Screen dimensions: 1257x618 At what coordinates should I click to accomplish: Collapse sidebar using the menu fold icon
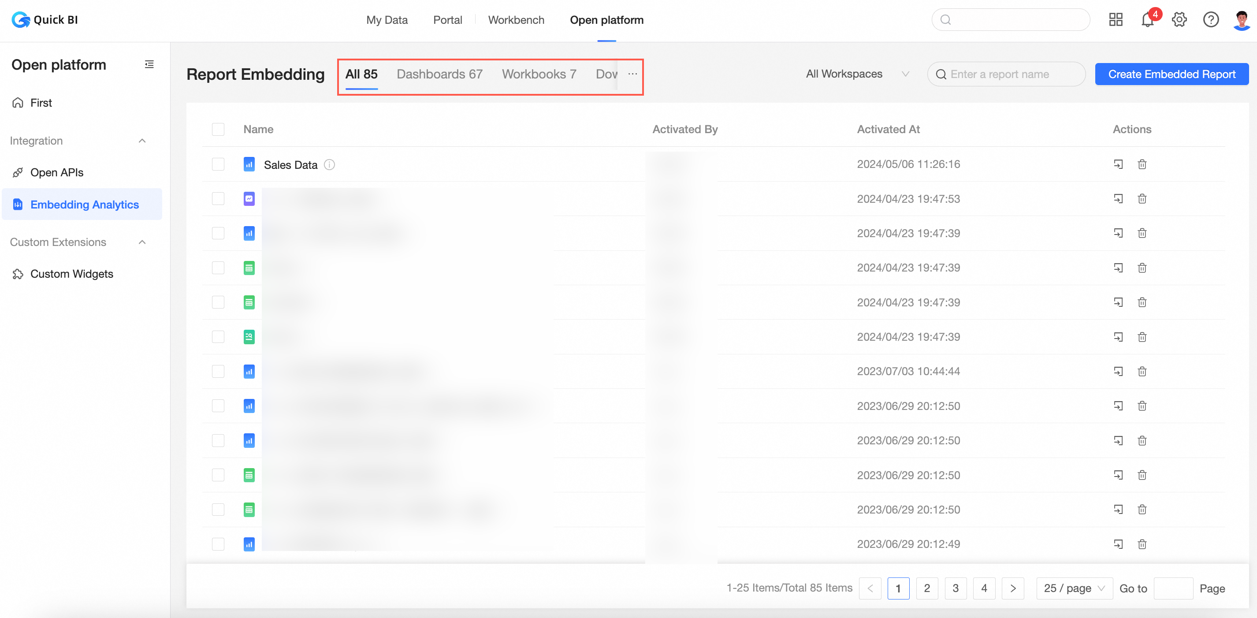(x=149, y=64)
